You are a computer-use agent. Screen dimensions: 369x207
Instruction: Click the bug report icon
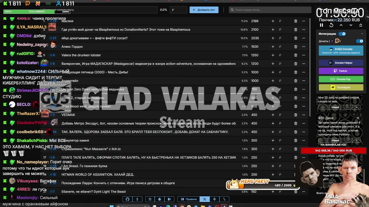pyautogui.click(x=159, y=199)
